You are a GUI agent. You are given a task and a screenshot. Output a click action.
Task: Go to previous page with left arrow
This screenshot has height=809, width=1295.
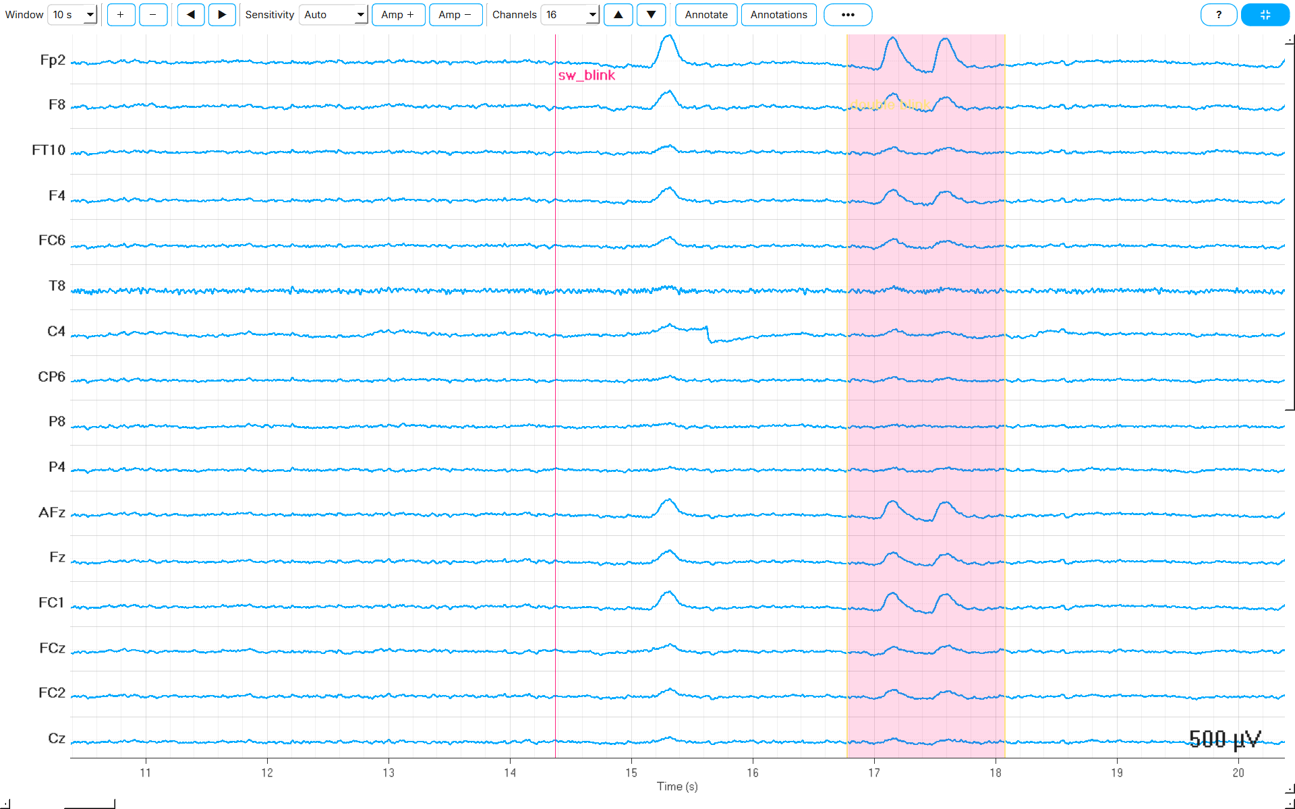pos(191,15)
